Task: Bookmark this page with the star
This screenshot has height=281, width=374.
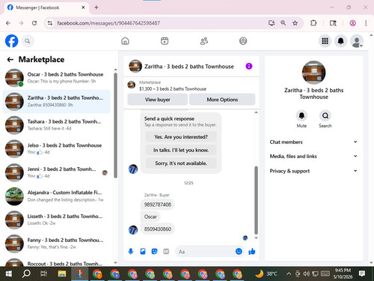Action: 295,23
